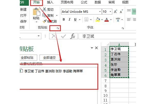Image resolution: width=156 pixels, height=104 pixels.
Task: Select row header 10
Action: tap(106, 95)
